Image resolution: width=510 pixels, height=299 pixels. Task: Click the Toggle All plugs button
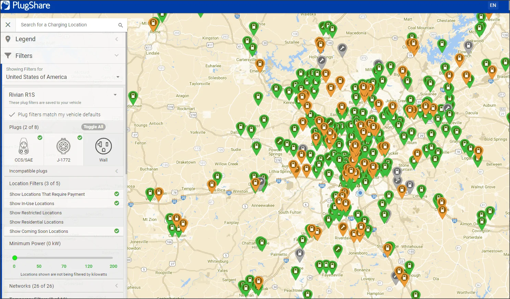pos(93,127)
